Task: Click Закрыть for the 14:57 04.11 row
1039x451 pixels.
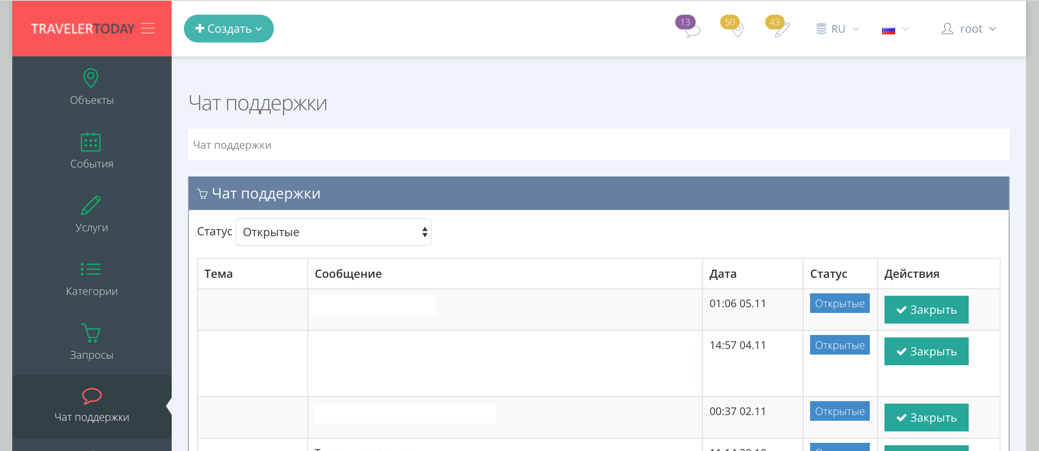Action: [926, 351]
